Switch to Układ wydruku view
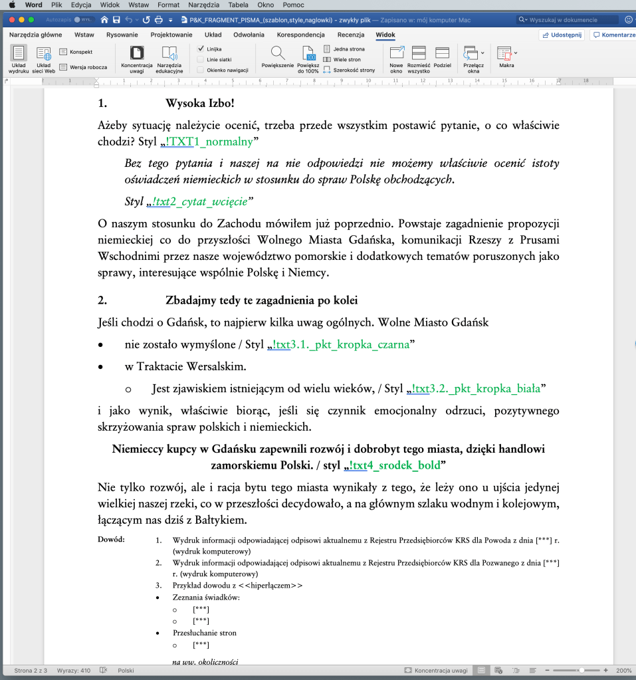The image size is (636, 680). pyautogui.click(x=19, y=57)
